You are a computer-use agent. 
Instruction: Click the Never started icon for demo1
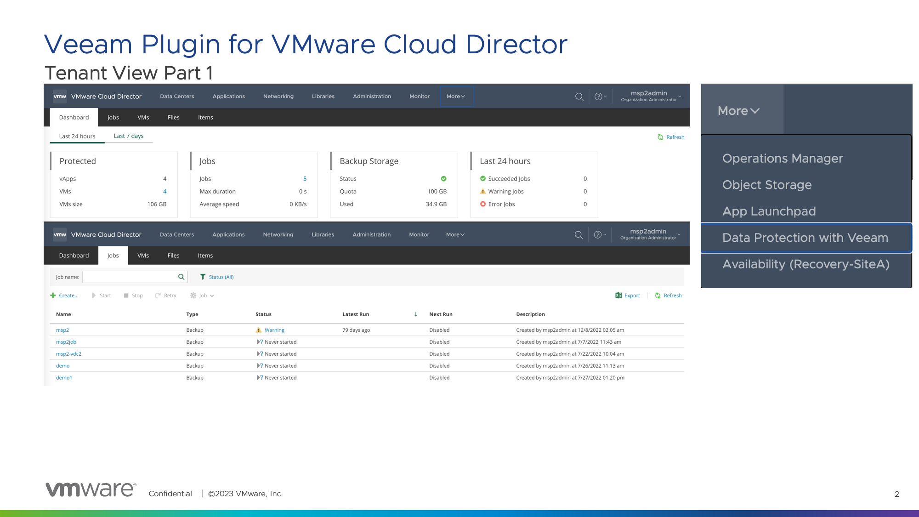tap(260, 378)
